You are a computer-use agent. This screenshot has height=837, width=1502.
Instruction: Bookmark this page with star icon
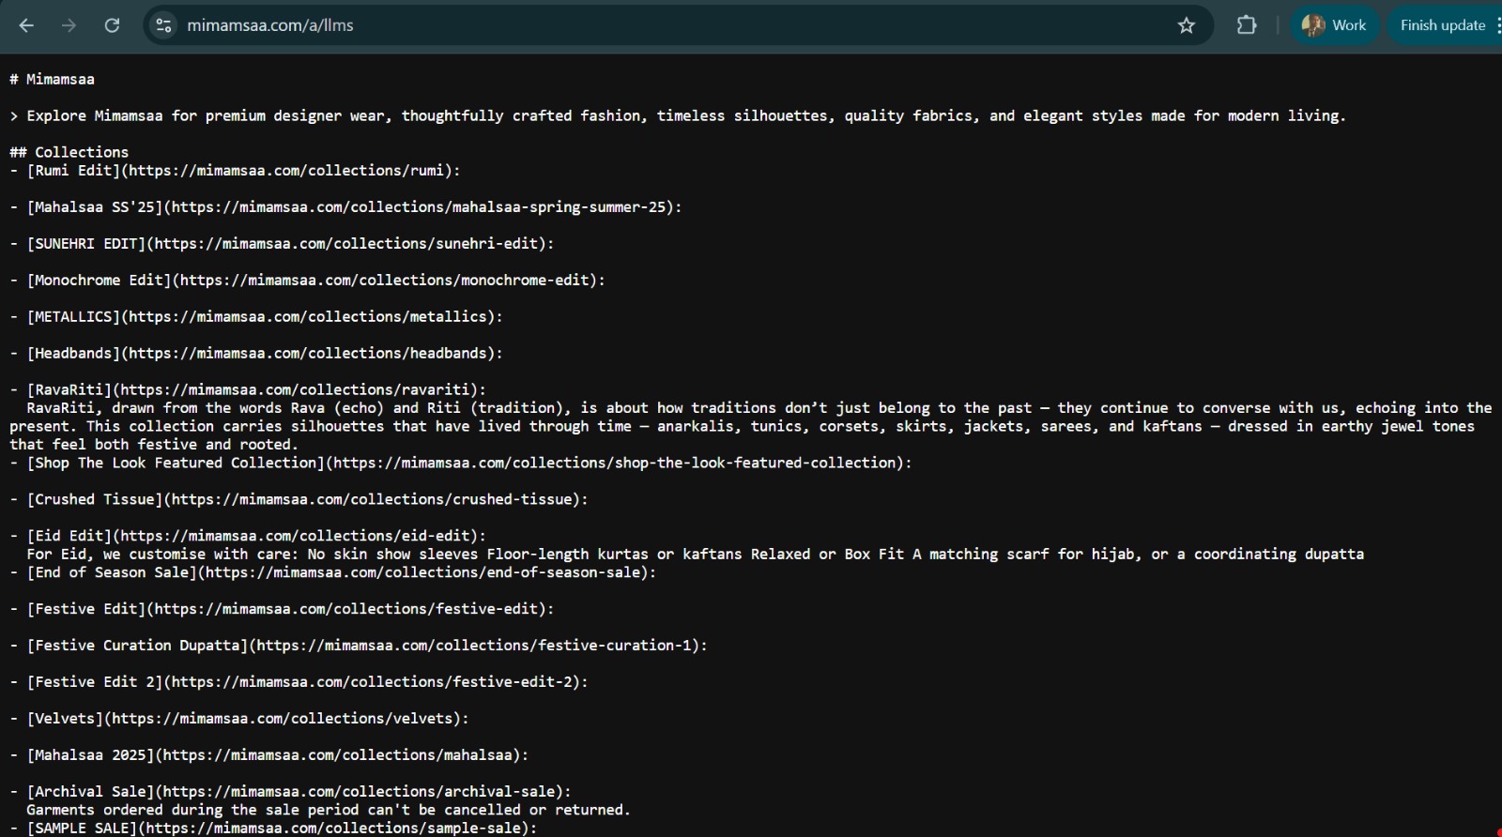1187,25
